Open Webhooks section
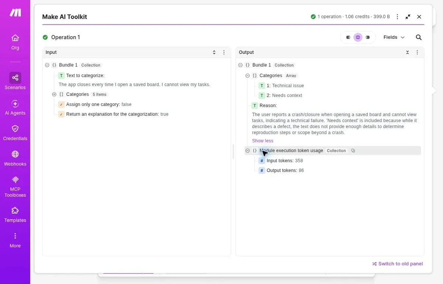The height and width of the screenshot is (284, 443). pos(15,158)
